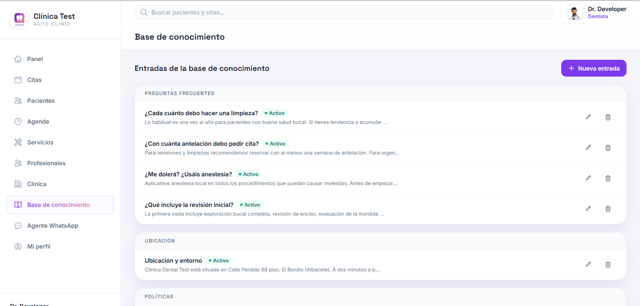
Task: Click Activo badge on revisión inicial entry
Action: [x=250, y=205]
